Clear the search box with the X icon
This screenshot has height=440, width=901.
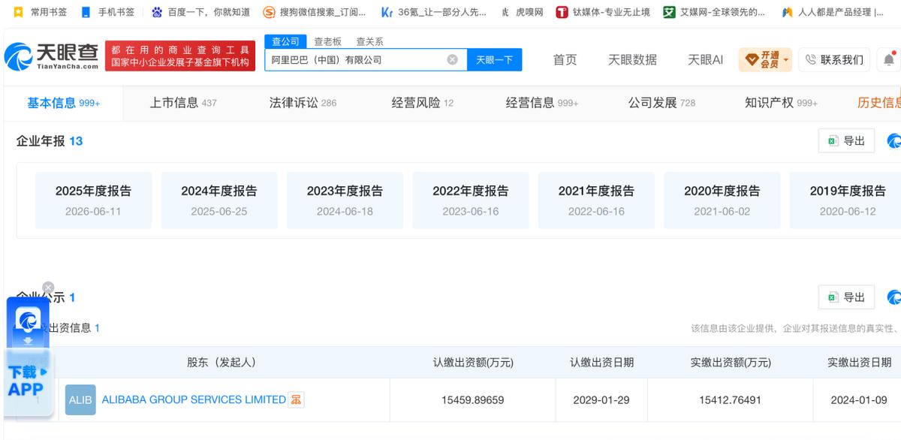pos(452,59)
